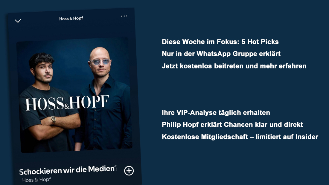Click the Hoss & Hopf header title

[71, 19]
